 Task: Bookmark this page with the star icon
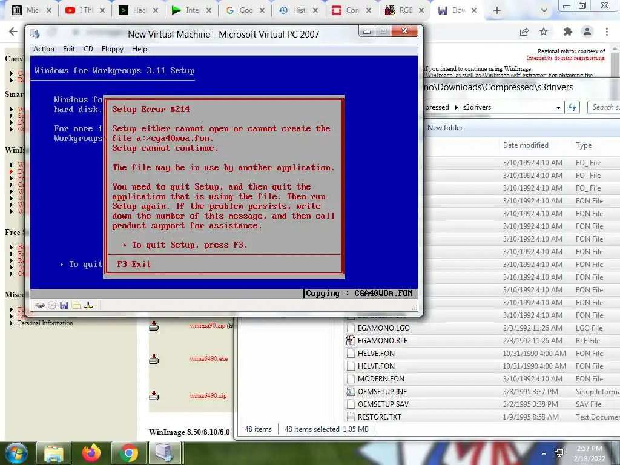click(x=544, y=31)
